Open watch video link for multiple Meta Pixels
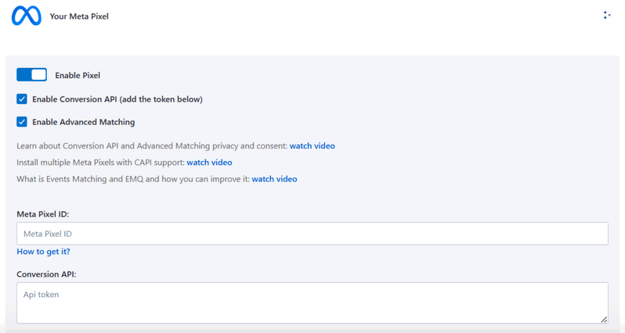This screenshot has width=625, height=333. tap(209, 163)
